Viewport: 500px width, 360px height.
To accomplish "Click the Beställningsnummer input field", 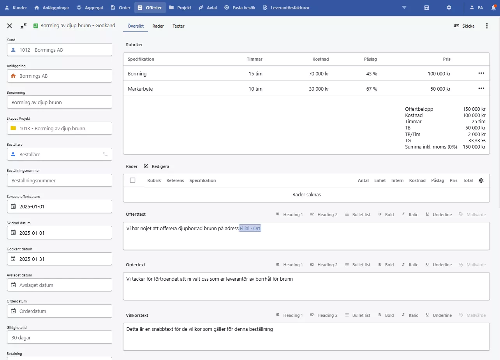I will pos(60,180).
